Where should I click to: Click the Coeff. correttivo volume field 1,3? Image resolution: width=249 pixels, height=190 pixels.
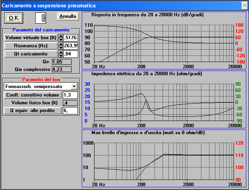coord(70,95)
